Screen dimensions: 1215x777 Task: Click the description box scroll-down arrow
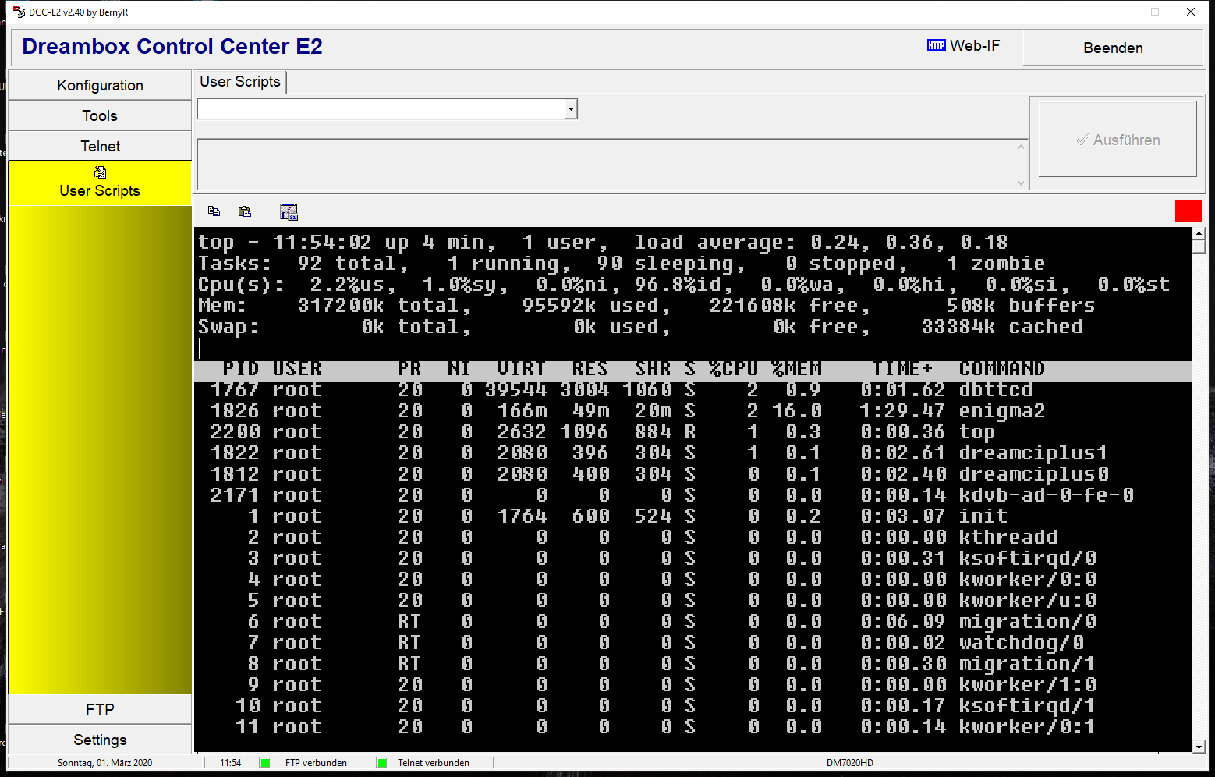tap(1021, 183)
